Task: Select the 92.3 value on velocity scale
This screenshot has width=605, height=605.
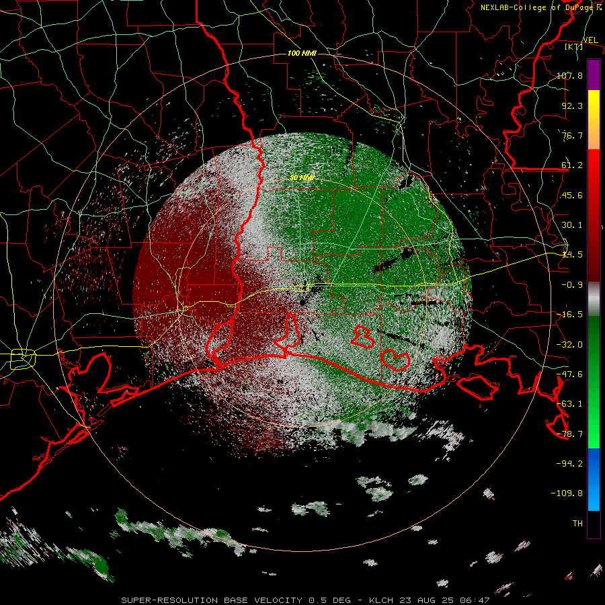Action: point(572,106)
